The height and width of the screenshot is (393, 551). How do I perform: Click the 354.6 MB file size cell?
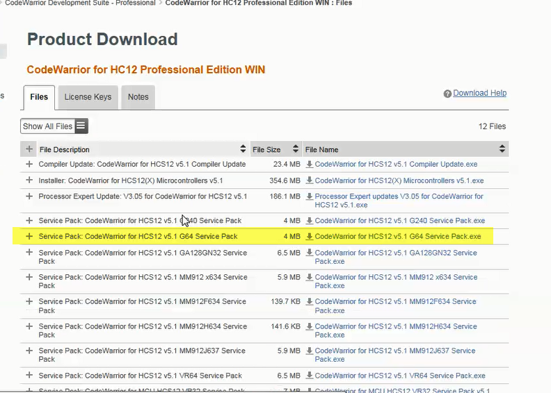coord(285,181)
